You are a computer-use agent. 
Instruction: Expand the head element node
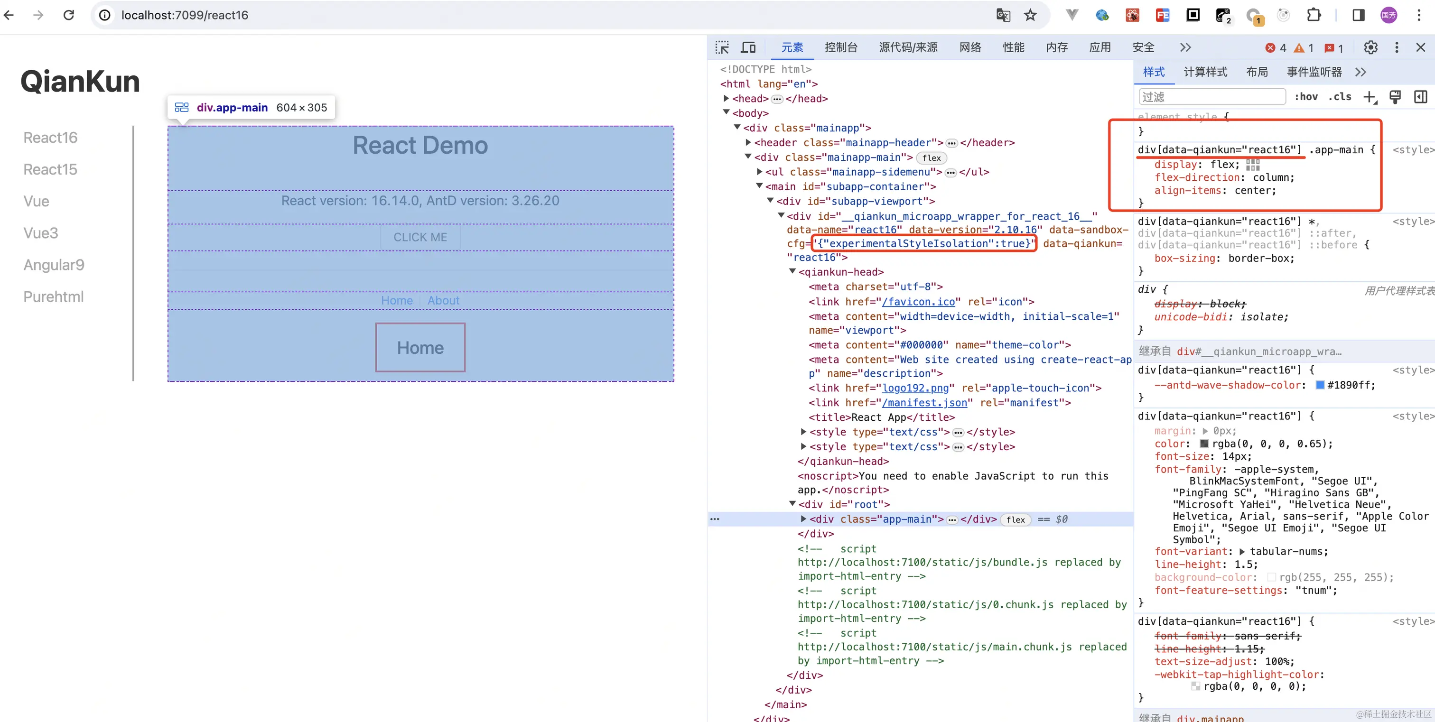[727, 99]
